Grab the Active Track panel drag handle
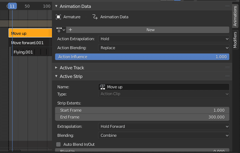This screenshot has width=240, height=153. 227,68
